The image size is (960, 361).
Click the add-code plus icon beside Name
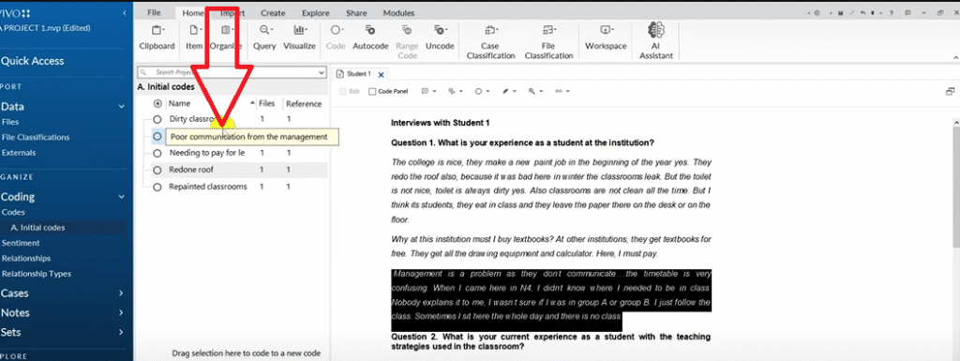(x=157, y=103)
